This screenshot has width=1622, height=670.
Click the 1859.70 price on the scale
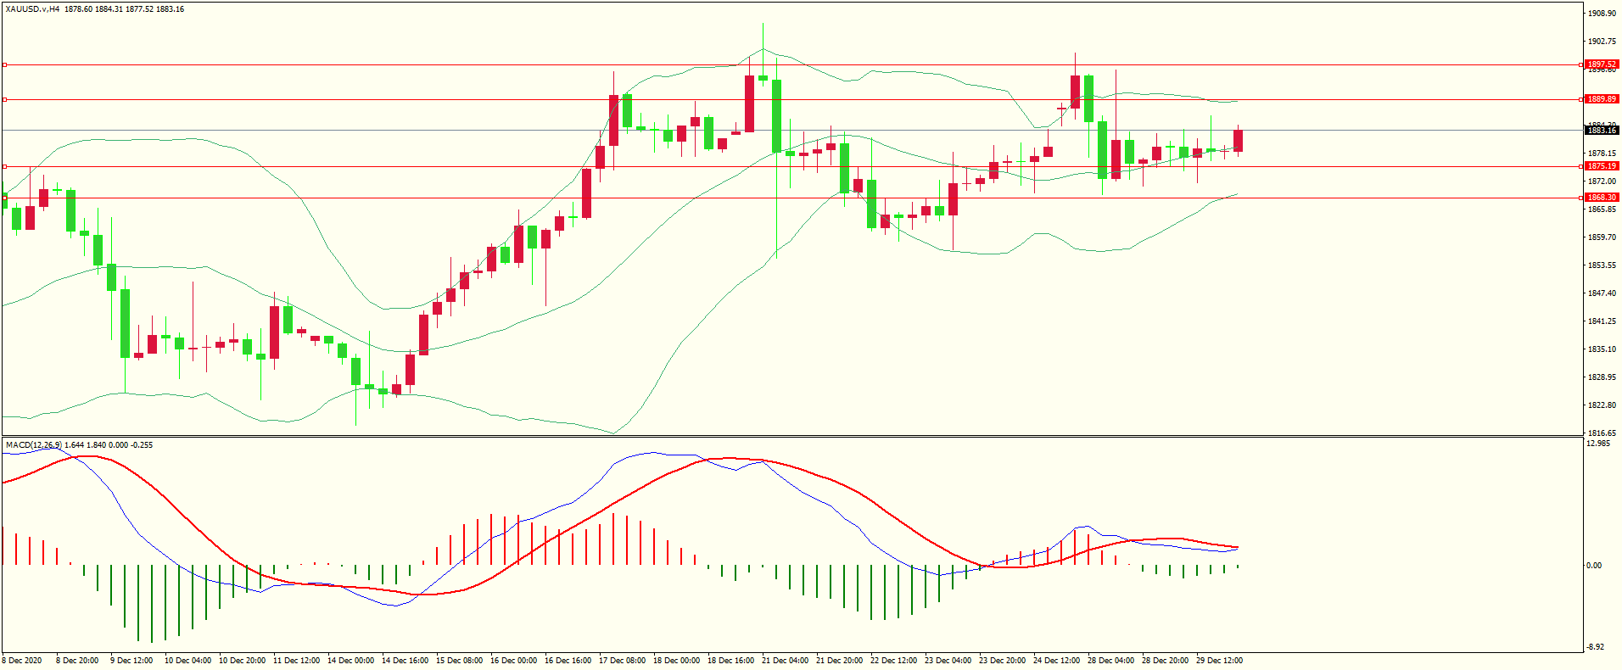click(x=1602, y=237)
